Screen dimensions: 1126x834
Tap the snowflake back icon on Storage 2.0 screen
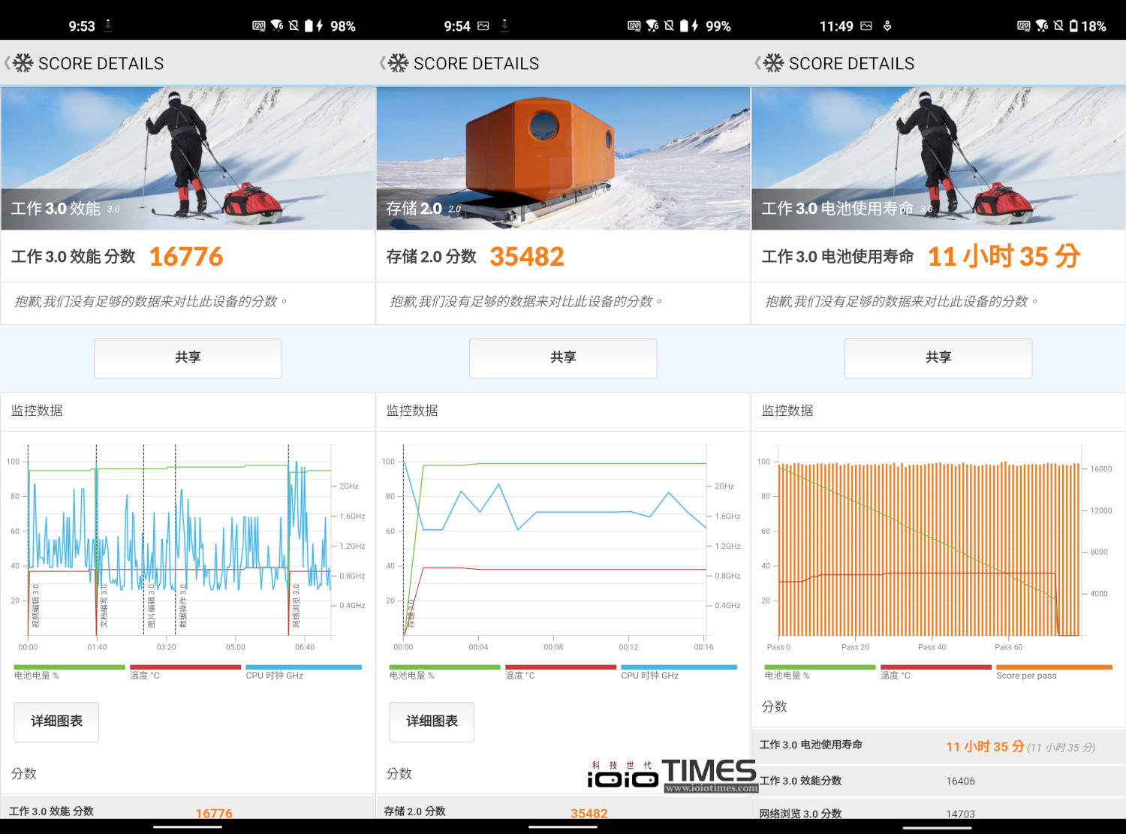[398, 63]
